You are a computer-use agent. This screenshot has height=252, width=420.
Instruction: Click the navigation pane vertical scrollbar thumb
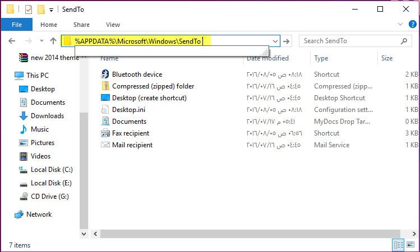point(84,171)
